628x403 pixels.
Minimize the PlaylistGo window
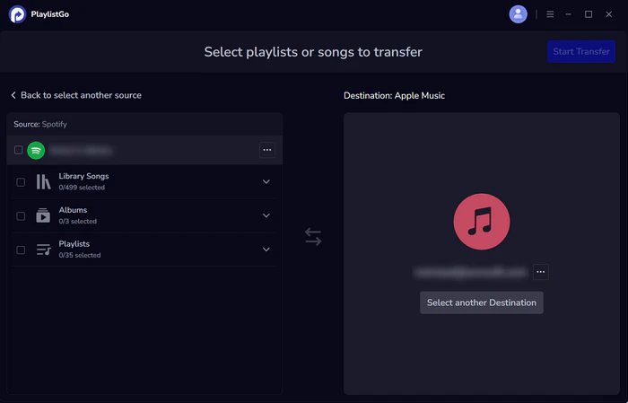point(568,14)
